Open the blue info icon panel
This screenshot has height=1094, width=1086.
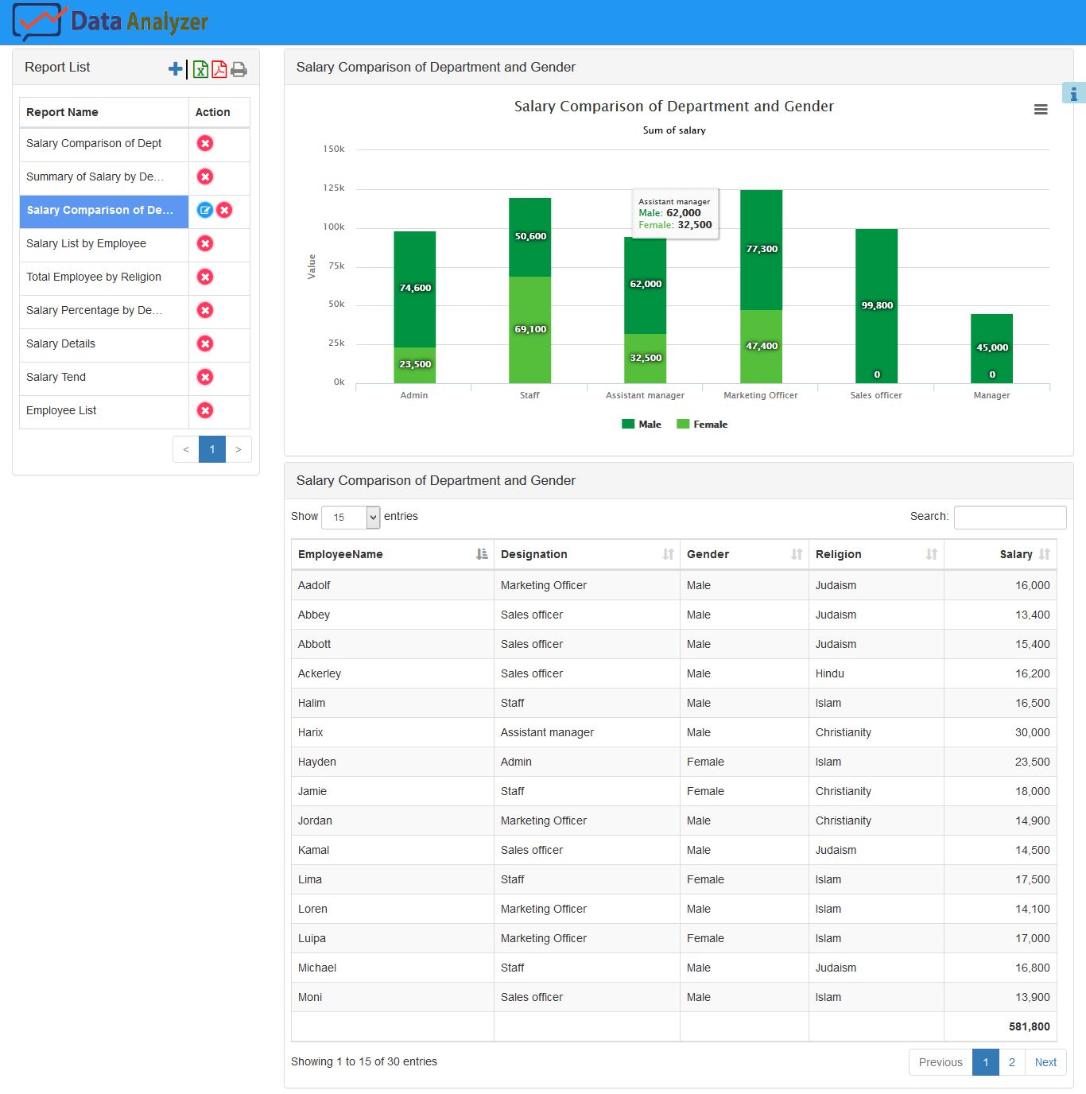tap(1073, 94)
